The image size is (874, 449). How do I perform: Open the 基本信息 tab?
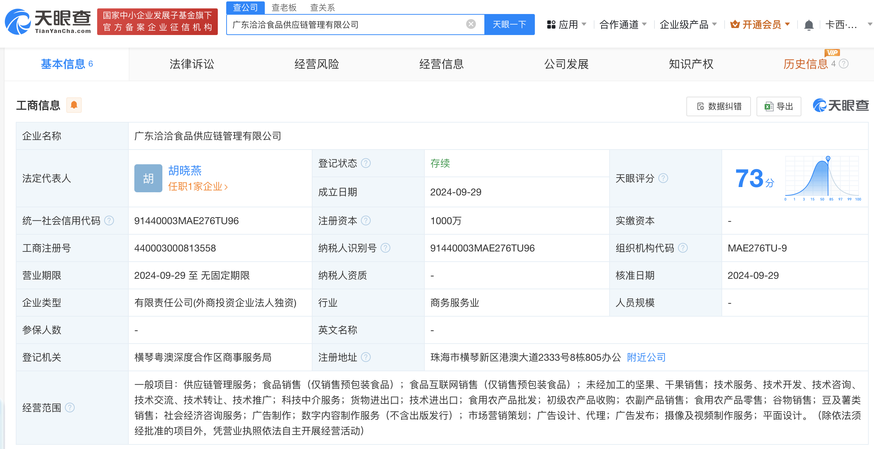click(67, 64)
